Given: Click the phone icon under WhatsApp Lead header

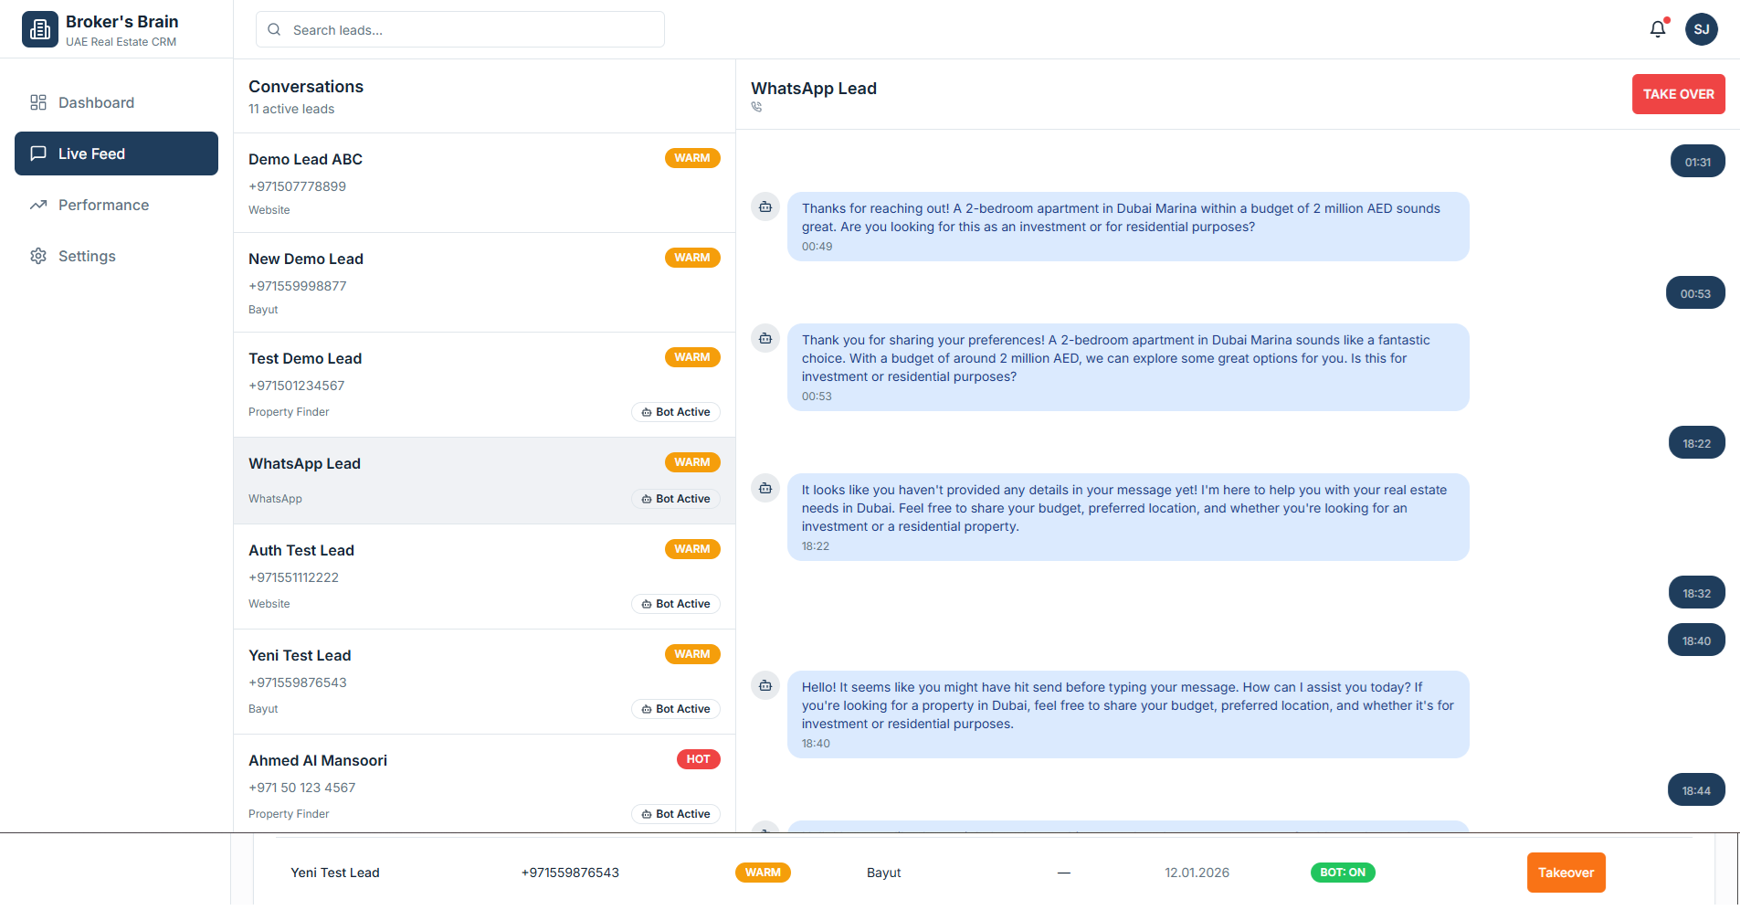Looking at the screenshot, I should (x=756, y=107).
